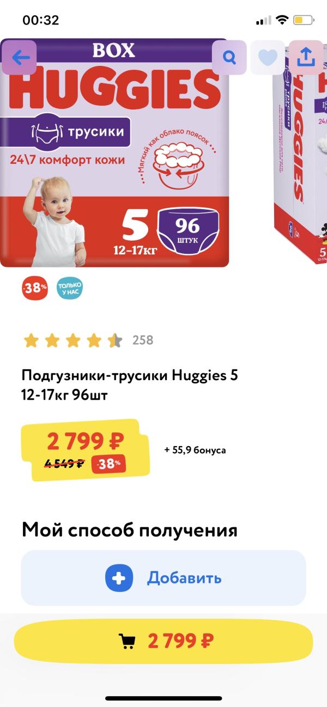Add to cart for 2 799 ₽ button
327x707 pixels.
(163, 641)
